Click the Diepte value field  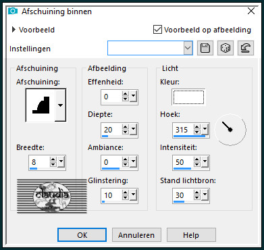click(111, 130)
